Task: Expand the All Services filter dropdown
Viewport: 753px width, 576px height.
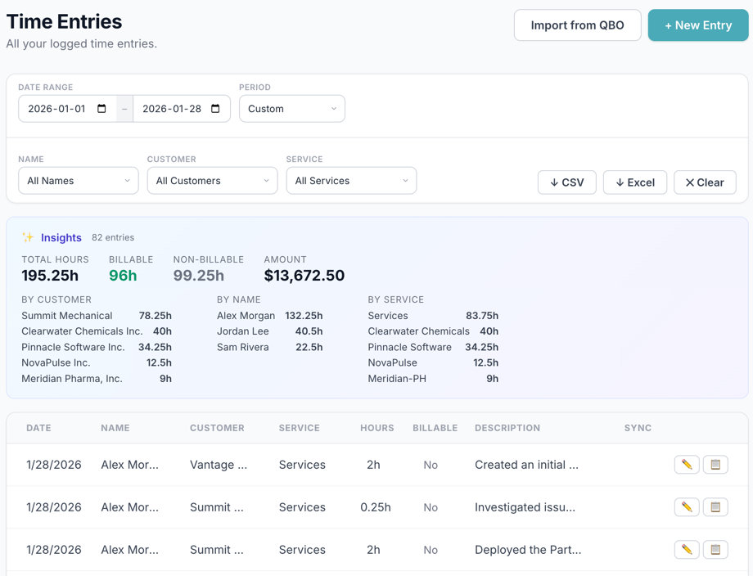Action: pos(351,181)
